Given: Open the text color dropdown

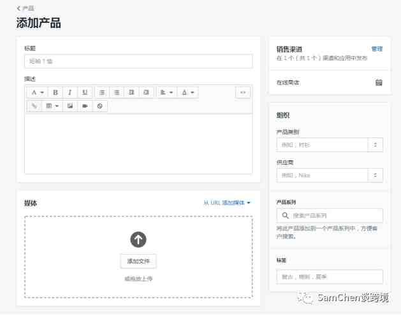Looking at the screenshot, I should (x=187, y=92).
